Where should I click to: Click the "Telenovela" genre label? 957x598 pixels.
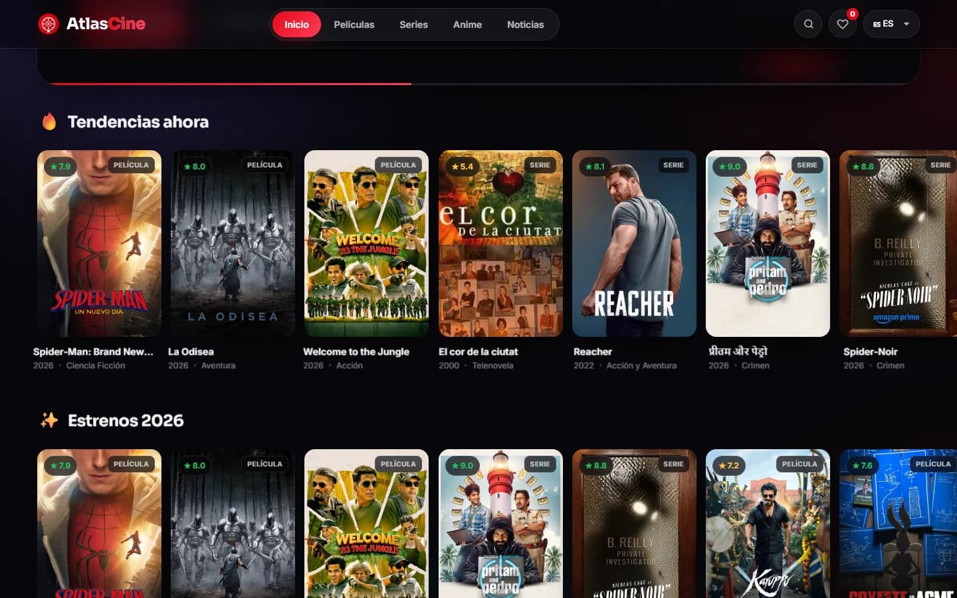pos(492,365)
